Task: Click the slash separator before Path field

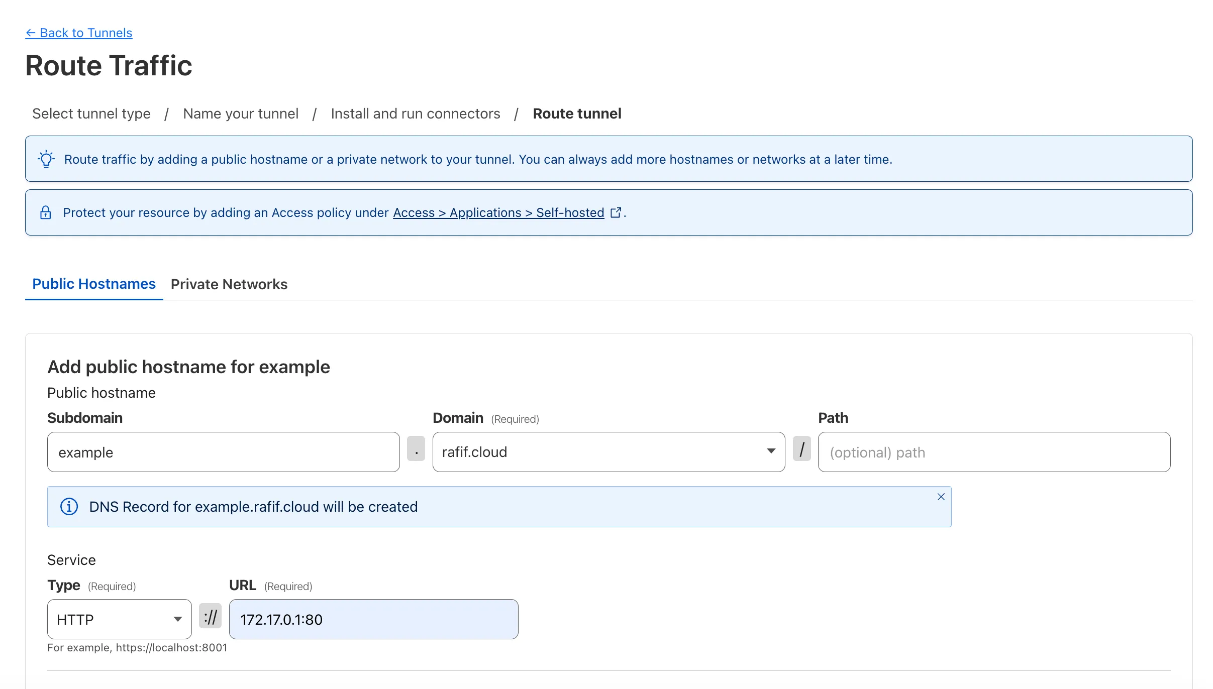Action: tap(801, 448)
